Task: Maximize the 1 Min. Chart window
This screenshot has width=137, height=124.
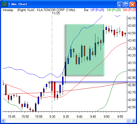Action: pyautogui.click(x=126, y=4)
